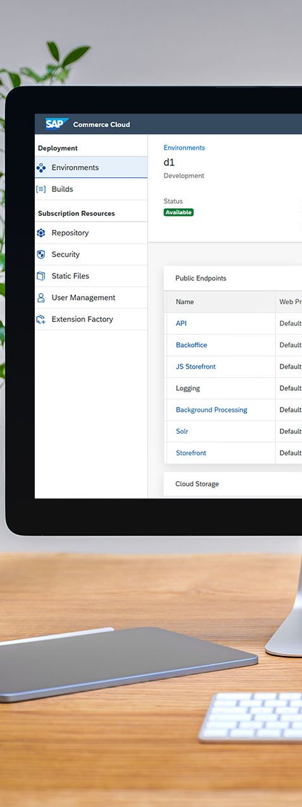Click the Repository gear icon
302x807 pixels.
41,233
